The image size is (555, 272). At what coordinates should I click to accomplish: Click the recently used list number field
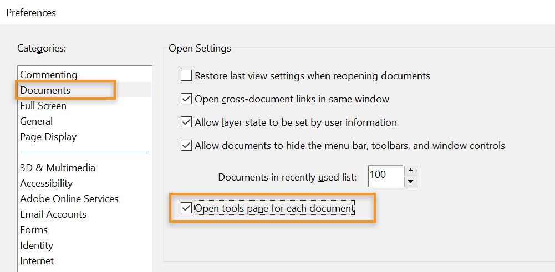coord(384,176)
